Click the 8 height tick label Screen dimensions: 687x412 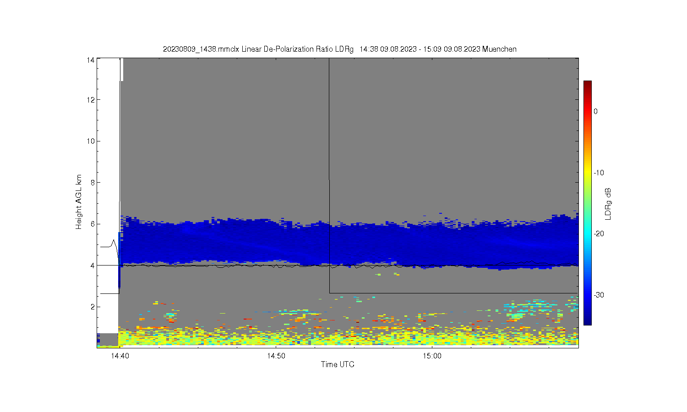click(93, 182)
